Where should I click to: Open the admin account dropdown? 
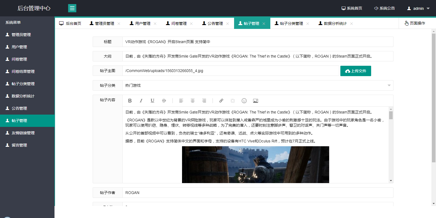[x=418, y=8]
